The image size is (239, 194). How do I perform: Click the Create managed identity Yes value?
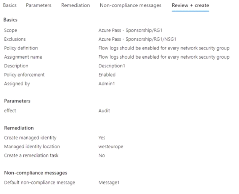[102, 138]
